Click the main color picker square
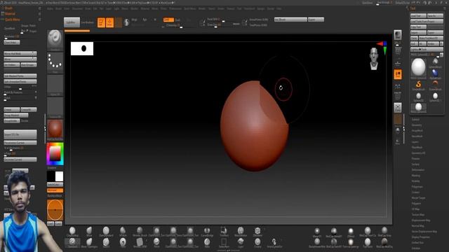 [55, 154]
